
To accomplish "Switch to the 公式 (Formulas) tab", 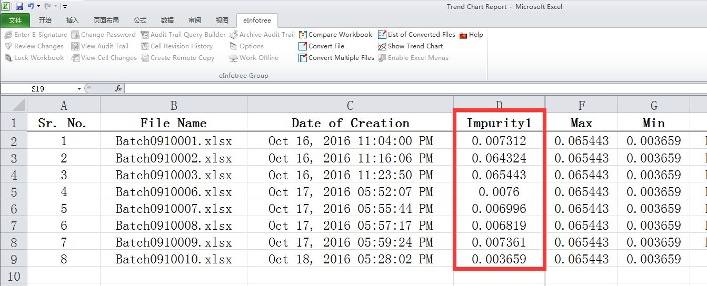I will point(140,21).
